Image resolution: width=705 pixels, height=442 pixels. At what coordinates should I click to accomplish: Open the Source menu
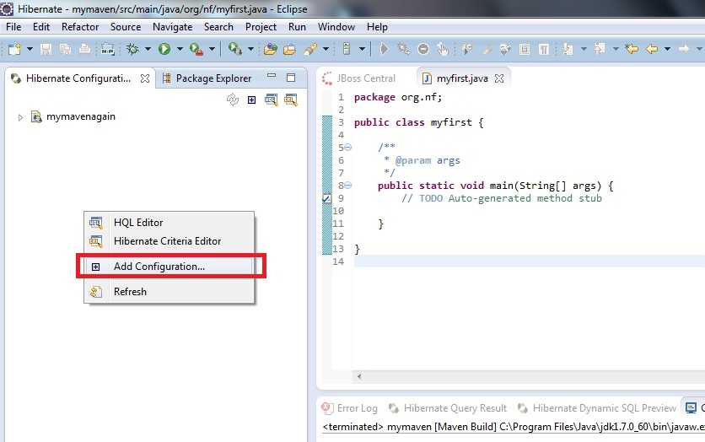[x=126, y=27]
